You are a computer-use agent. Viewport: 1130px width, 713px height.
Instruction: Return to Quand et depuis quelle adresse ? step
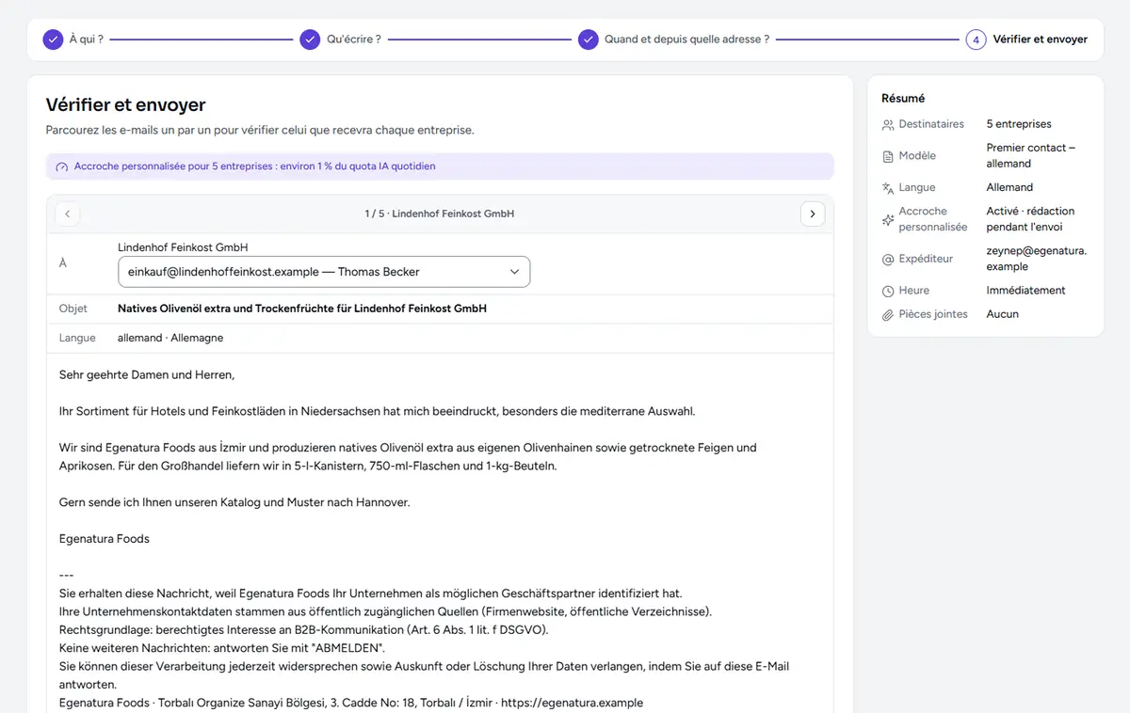pyautogui.click(x=686, y=40)
